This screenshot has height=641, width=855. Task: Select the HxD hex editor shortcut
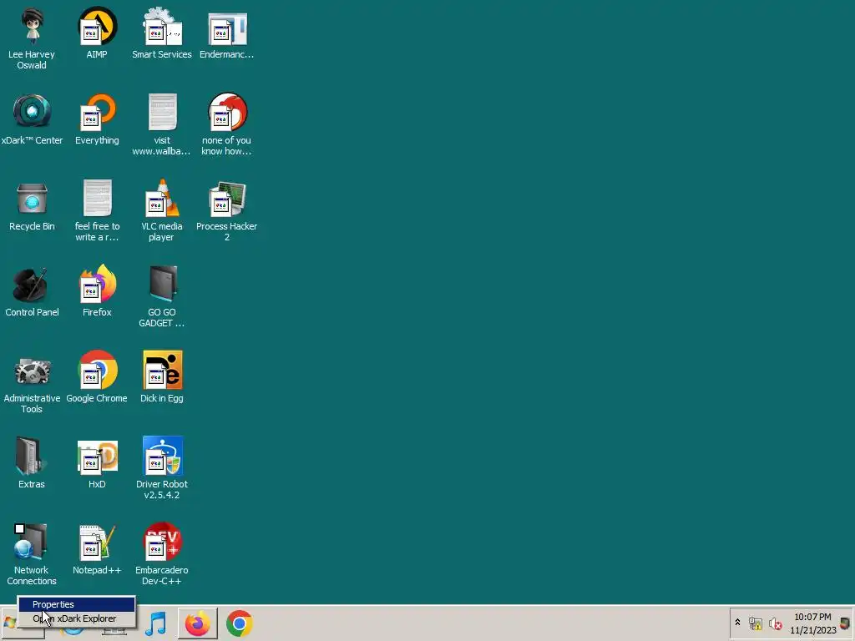97,463
